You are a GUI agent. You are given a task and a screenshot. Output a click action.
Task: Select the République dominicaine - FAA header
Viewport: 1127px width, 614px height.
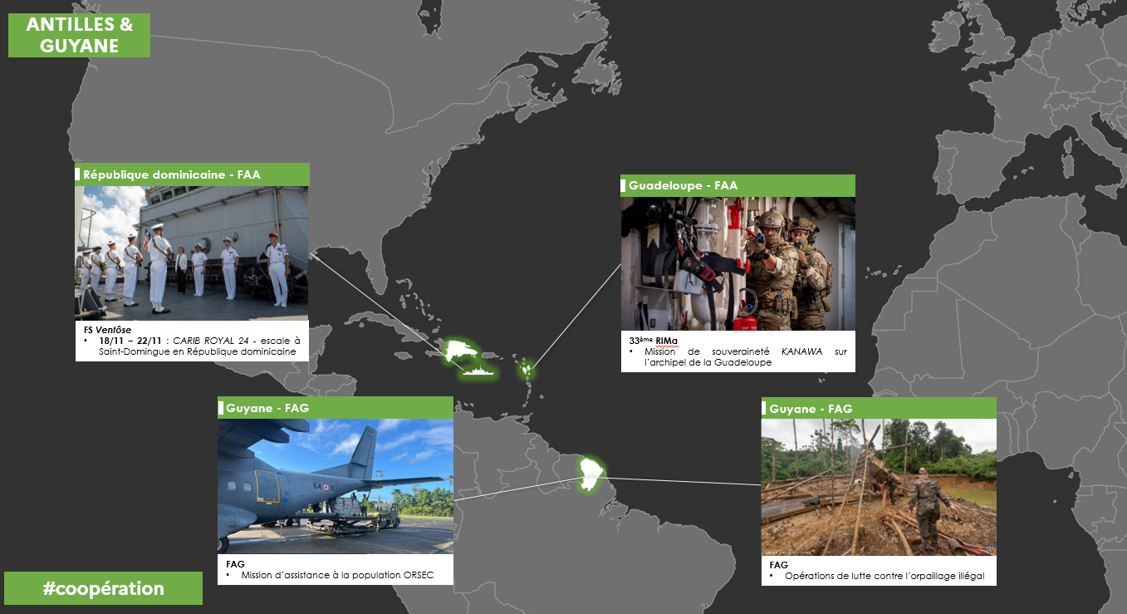[192, 174]
